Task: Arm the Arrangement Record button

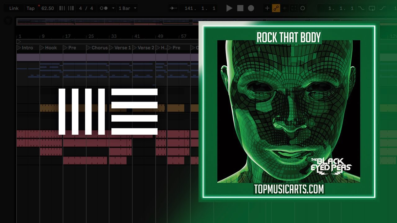Action: [x=251, y=8]
